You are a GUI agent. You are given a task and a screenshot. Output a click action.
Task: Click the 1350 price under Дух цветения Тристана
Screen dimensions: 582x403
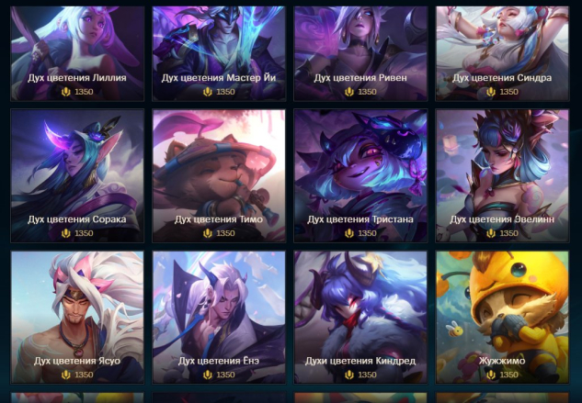(367, 233)
